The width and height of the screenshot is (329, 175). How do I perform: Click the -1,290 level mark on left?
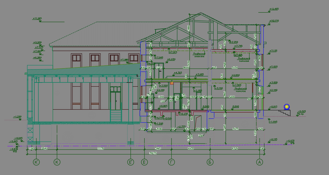coord(18,116)
